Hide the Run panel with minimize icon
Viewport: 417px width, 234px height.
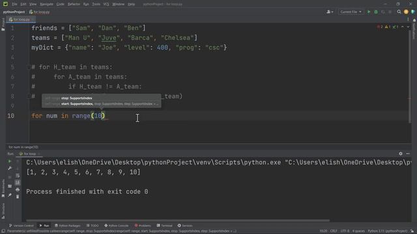click(408, 153)
